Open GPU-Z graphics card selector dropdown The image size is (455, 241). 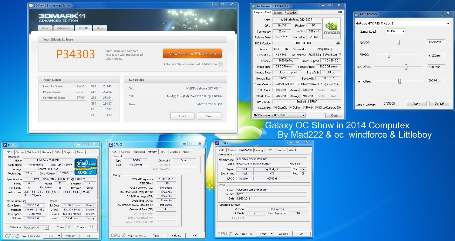coord(279,115)
